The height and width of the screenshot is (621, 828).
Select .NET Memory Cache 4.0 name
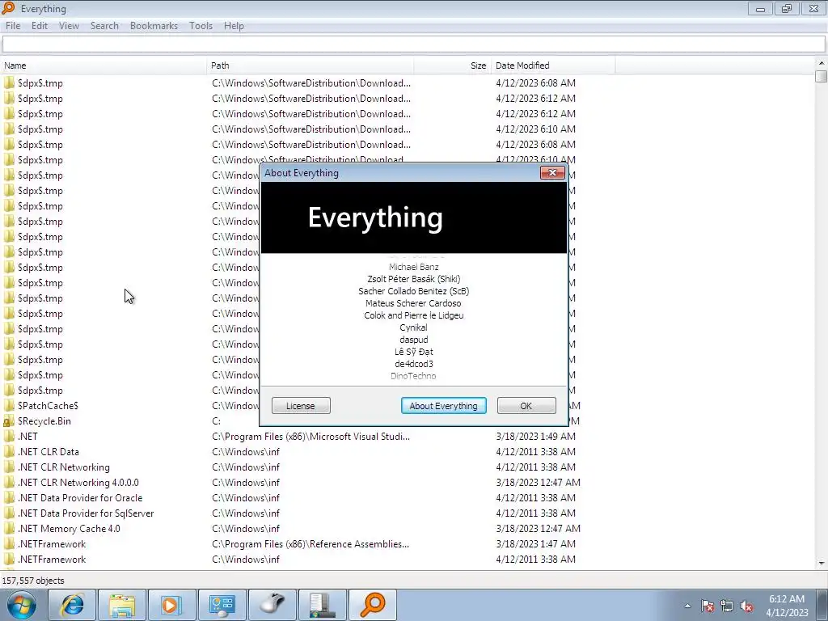(x=70, y=529)
